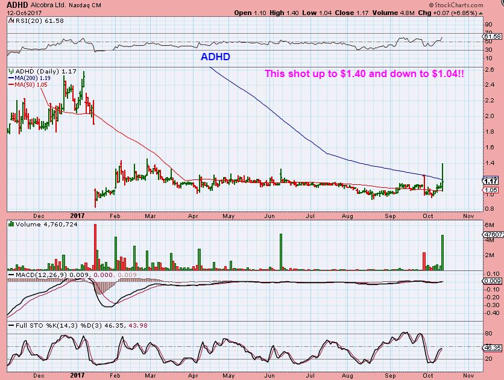This screenshot has width=504, height=380.
Task: Click the Jun label on the price chart axis
Action: pyautogui.click(x=269, y=216)
